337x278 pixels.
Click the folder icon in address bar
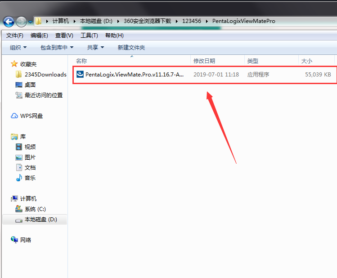click(x=39, y=21)
